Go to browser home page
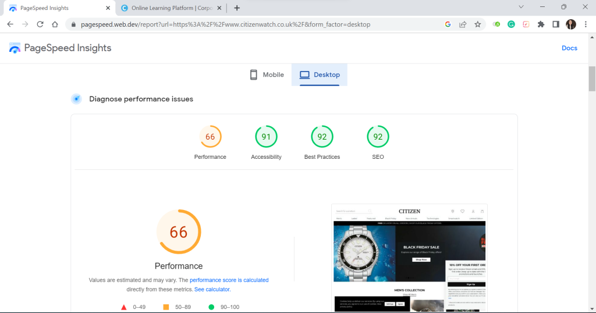Viewport: 596px width, 313px height. [55, 24]
